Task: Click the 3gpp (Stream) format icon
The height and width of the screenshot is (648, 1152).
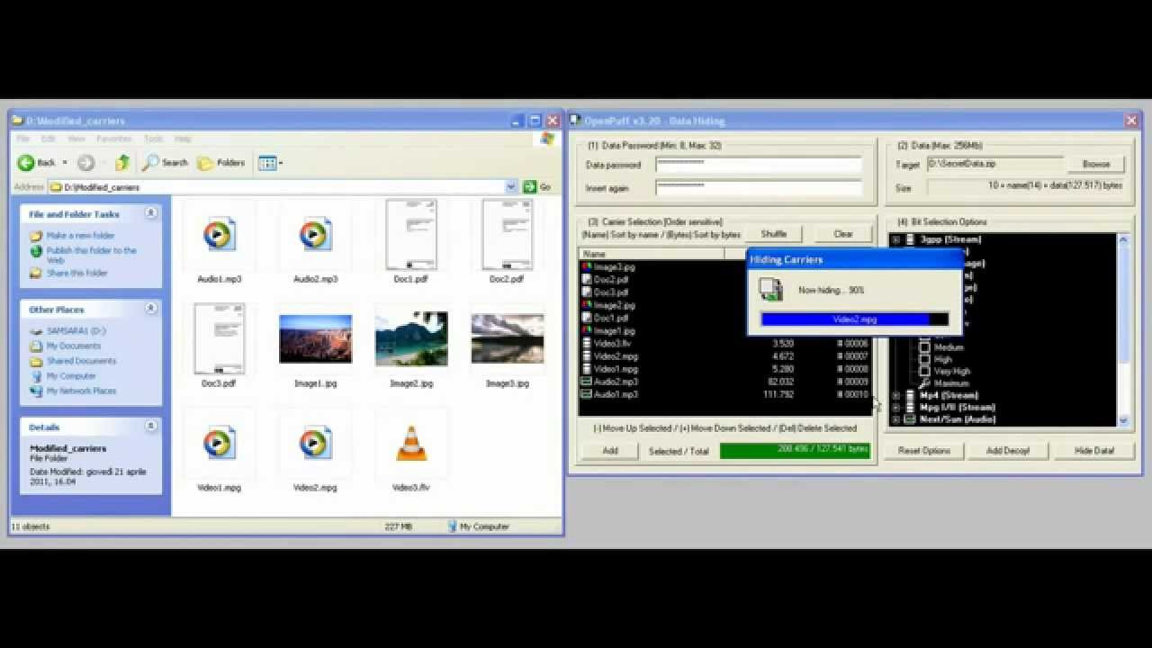Action: pyautogui.click(x=908, y=239)
